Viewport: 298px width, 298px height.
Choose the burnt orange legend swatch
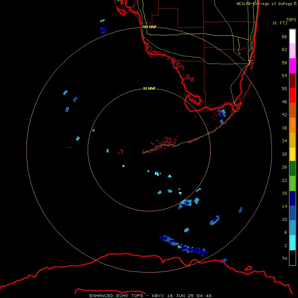point(292,110)
